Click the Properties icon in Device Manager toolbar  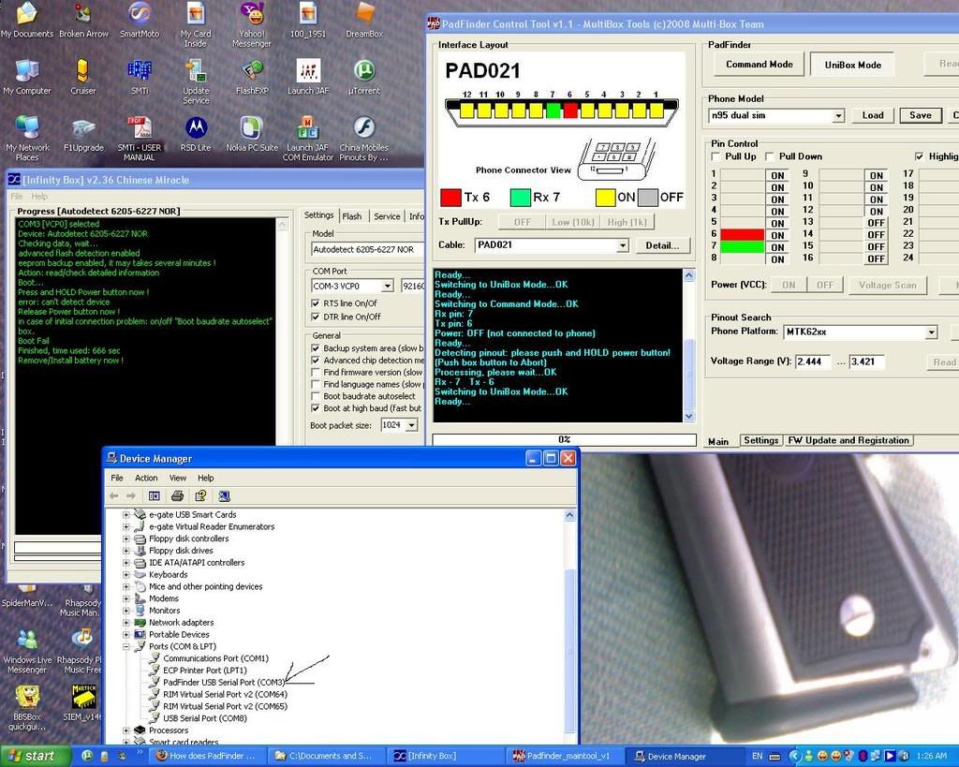pos(200,496)
